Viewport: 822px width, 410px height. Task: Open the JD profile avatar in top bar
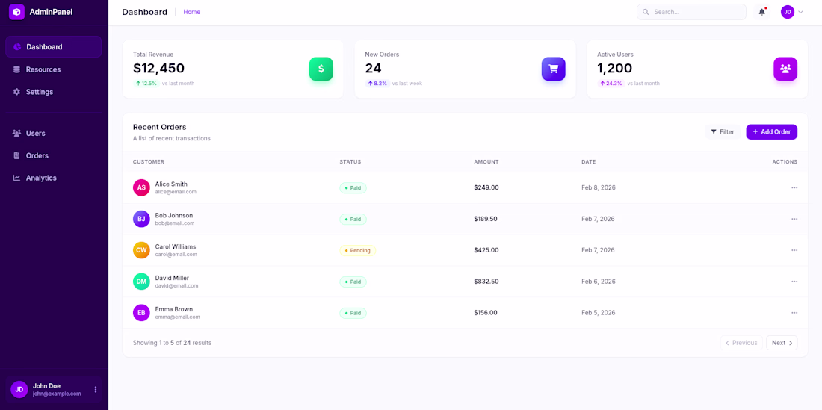pyautogui.click(x=788, y=12)
